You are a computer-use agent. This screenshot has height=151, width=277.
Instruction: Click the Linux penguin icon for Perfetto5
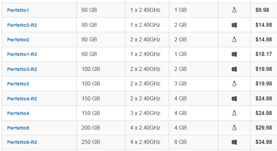234,128
